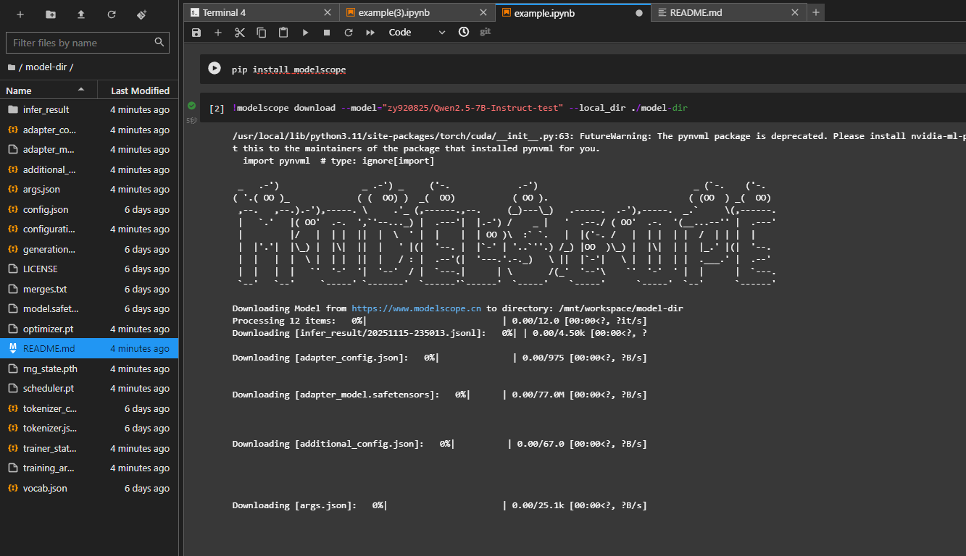
Task: Select the model.safet... file
Action: coord(89,309)
